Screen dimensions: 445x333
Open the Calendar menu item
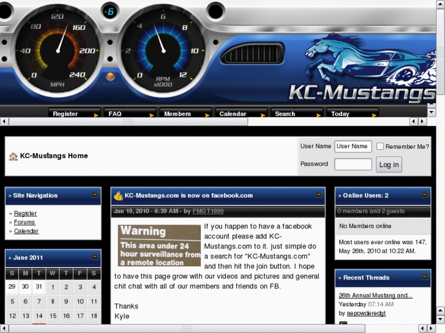tap(241, 114)
